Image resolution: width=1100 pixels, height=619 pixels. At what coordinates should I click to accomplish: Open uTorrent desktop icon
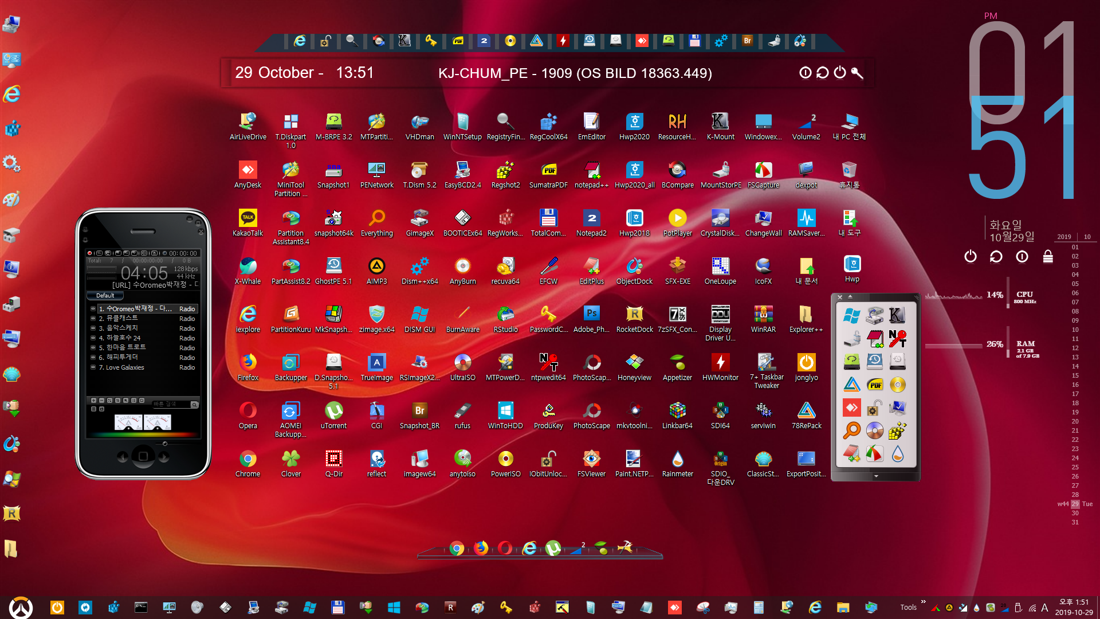(x=333, y=415)
